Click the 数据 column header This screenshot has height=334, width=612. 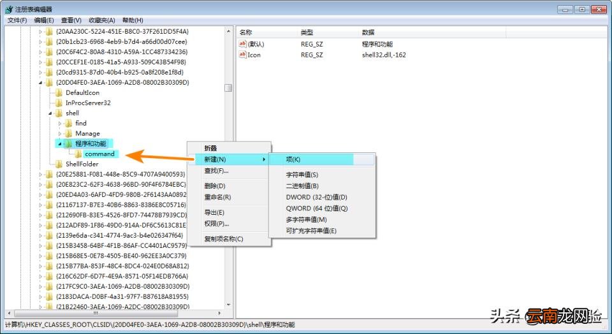click(x=432, y=33)
